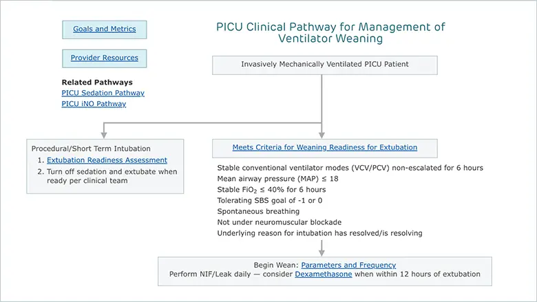Screen dimensions: 537x302
Task: Click the Related Pathways heading
Action: point(97,83)
